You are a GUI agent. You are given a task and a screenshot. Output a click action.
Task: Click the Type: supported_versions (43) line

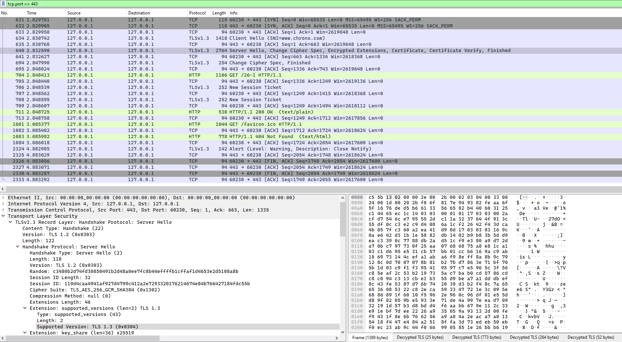click(x=79, y=314)
